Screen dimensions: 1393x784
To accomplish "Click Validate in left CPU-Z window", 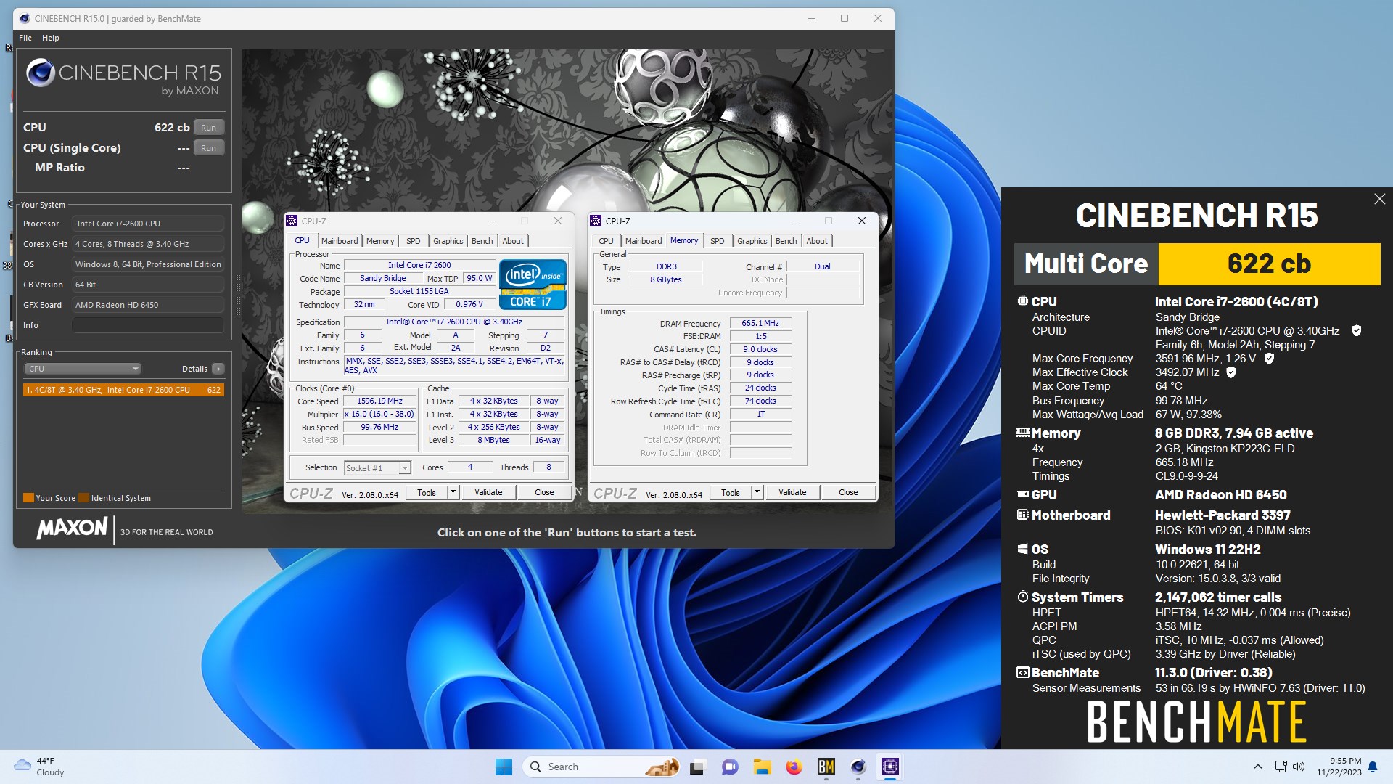I will 488,493.
